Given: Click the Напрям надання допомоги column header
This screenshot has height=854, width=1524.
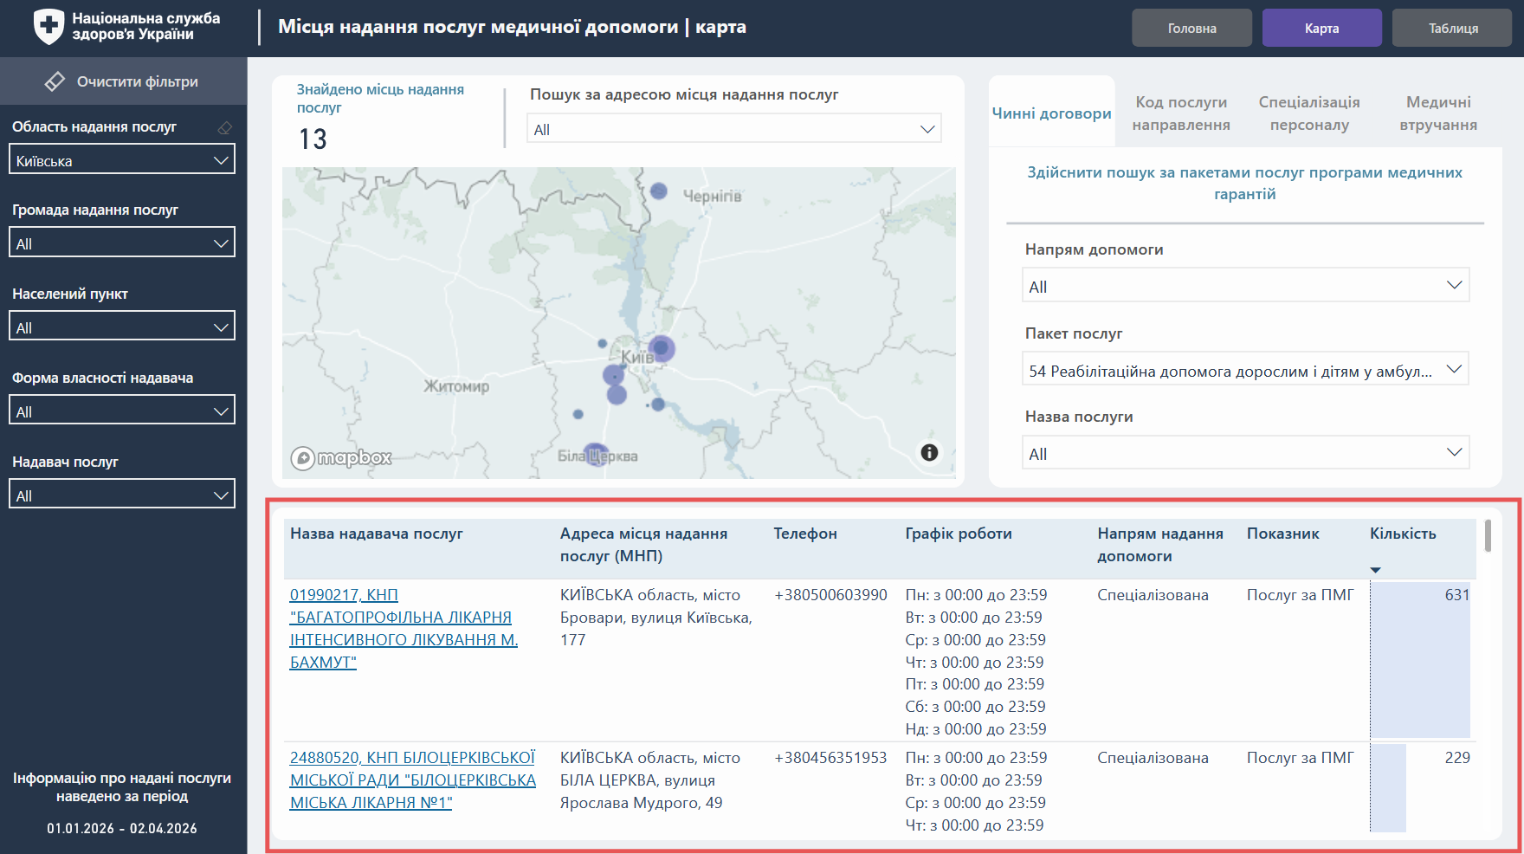Looking at the screenshot, I should 1160,545.
